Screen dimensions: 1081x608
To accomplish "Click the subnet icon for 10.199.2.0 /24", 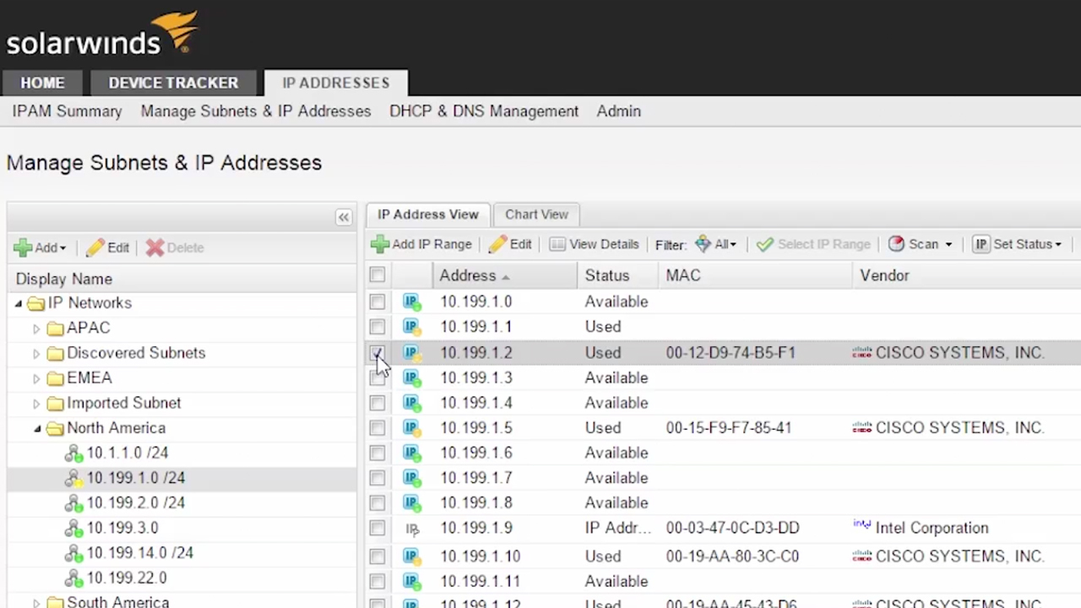I will 74,503.
